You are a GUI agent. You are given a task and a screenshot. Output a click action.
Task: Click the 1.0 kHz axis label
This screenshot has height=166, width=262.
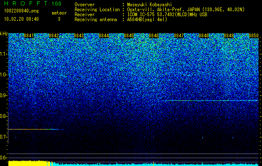(3, 75)
